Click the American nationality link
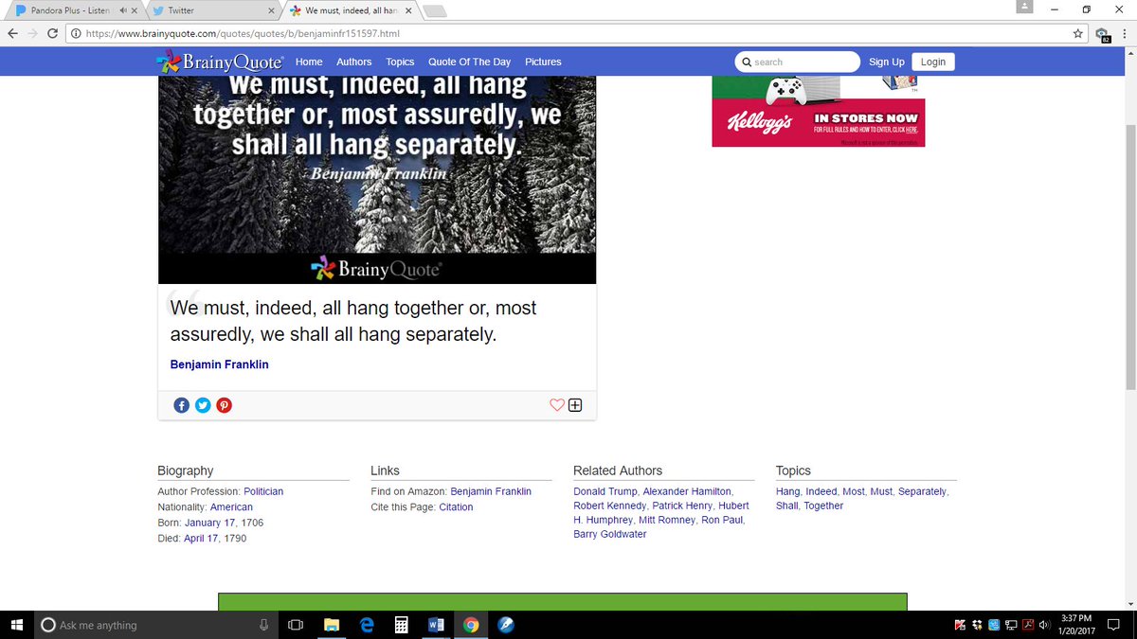1137x639 pixels. click(x=231, y=507)
